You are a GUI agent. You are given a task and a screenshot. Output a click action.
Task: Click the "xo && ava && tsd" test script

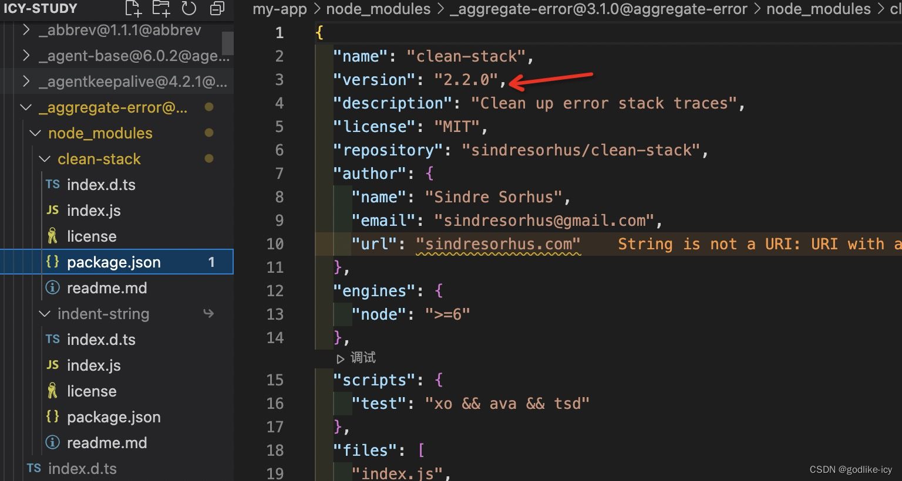coord(507,404)
